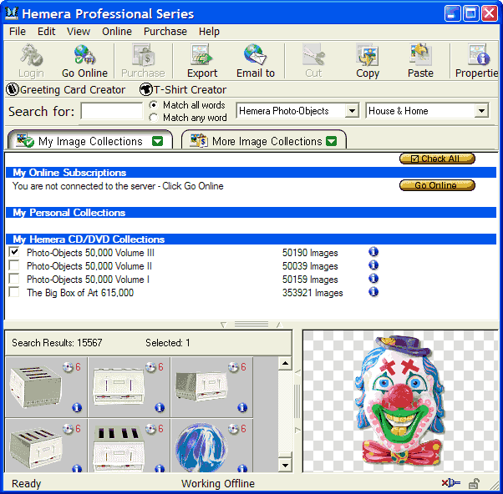This screenshot has width=503, height=494.
Task: Click thumbnail scrollbar down arrow
Action: click(x=285, y=465)
